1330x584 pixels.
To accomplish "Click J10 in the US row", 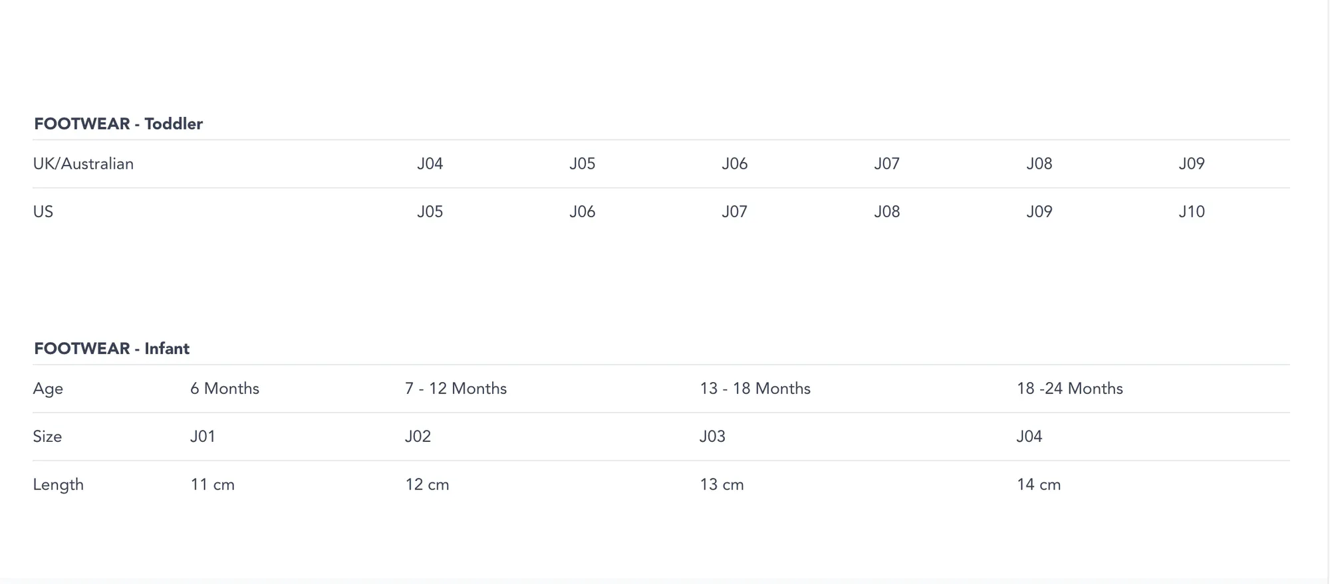I will pos(1191,212).
